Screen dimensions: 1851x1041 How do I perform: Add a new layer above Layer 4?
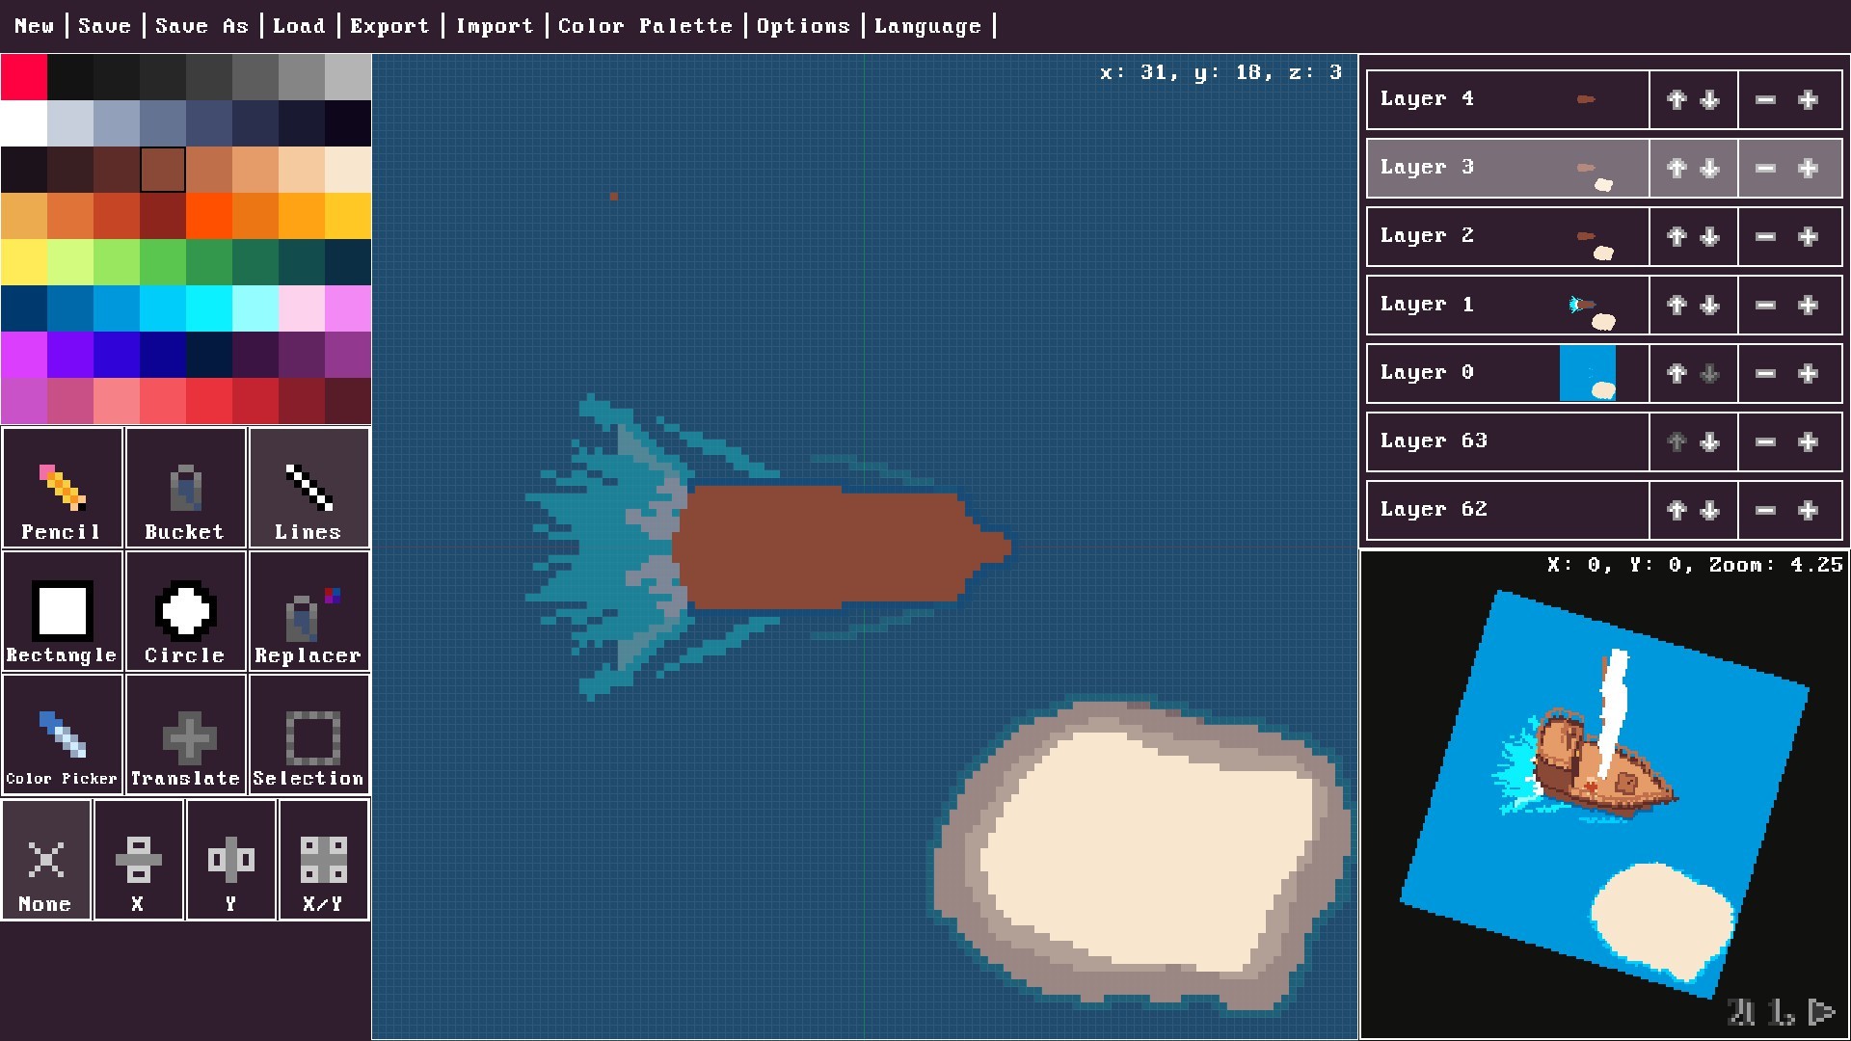[1808, 98]
